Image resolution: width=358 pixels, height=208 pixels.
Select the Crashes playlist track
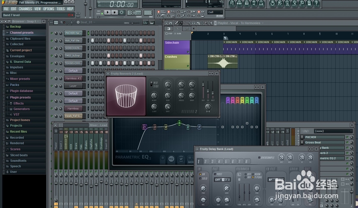point(177,61)
